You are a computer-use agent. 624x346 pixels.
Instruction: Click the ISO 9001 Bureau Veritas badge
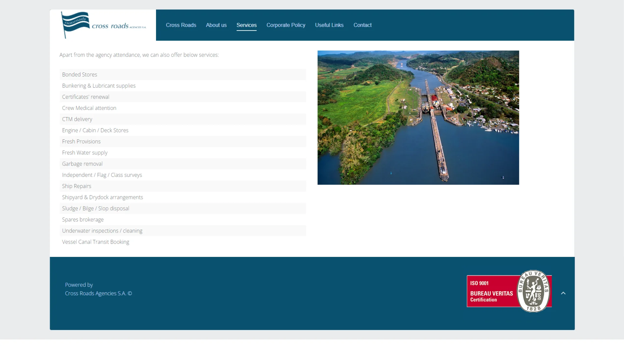tap(509, 291)
